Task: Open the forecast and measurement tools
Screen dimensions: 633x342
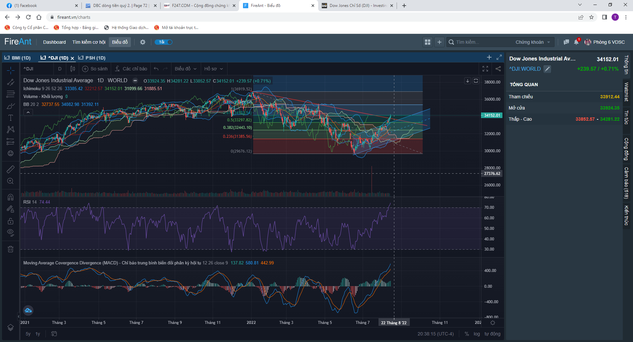Action: click(11, 141)
